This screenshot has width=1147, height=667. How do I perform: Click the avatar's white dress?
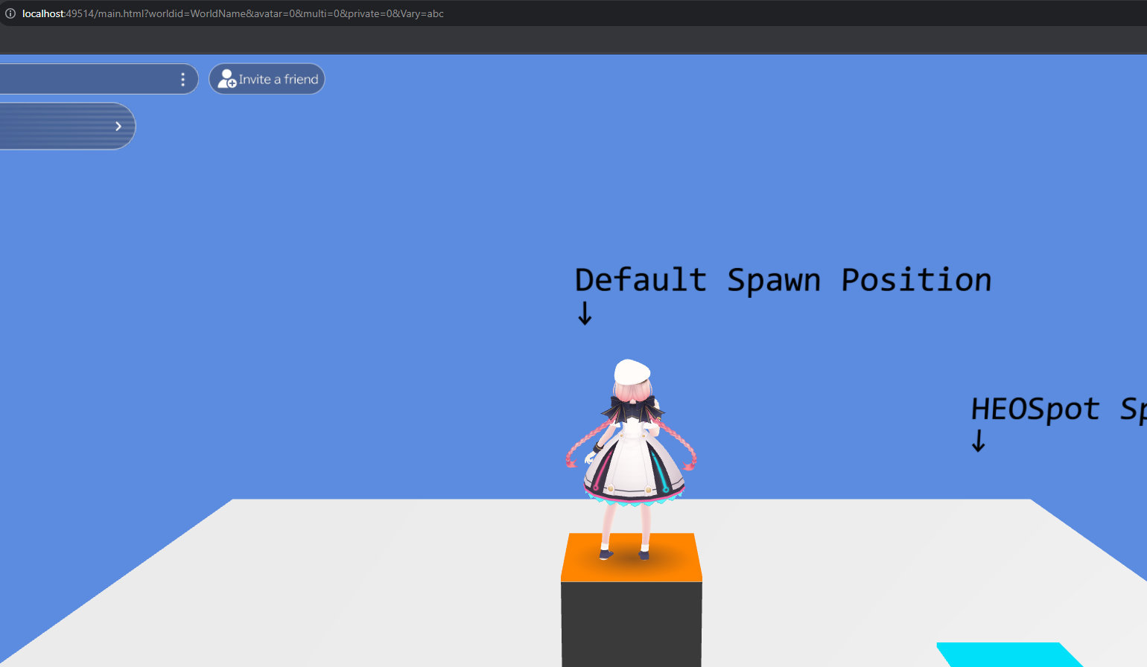tap(632, 465)
